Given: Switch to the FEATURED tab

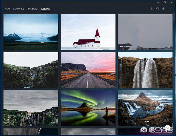Looking at the screenshot, I should (19, 9).
